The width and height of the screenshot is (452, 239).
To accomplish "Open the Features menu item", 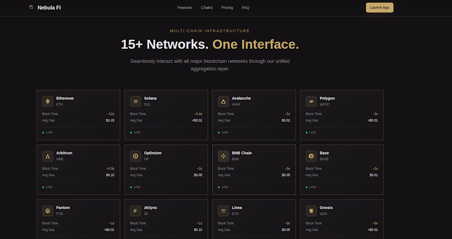I will pos(184,8).
